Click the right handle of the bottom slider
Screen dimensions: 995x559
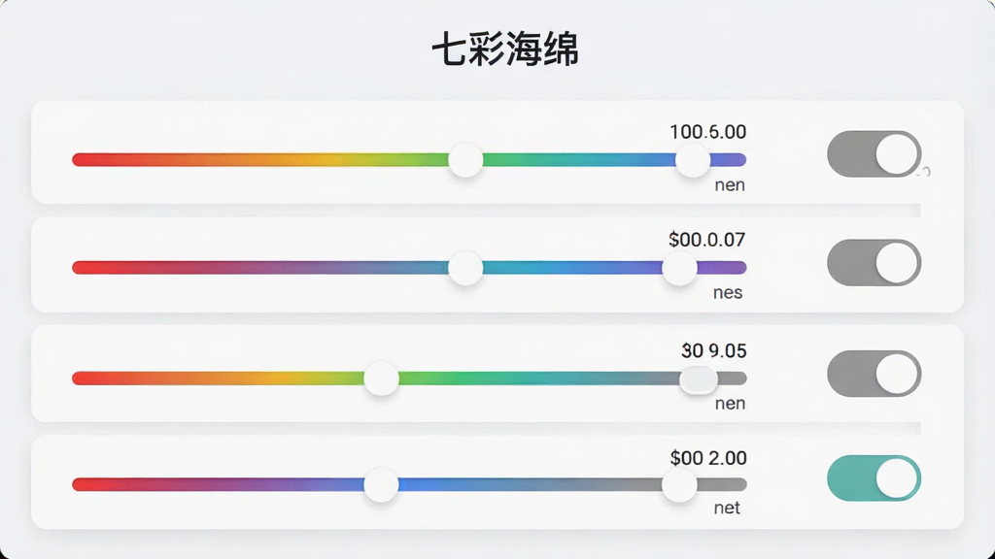[x=679, y=485]
